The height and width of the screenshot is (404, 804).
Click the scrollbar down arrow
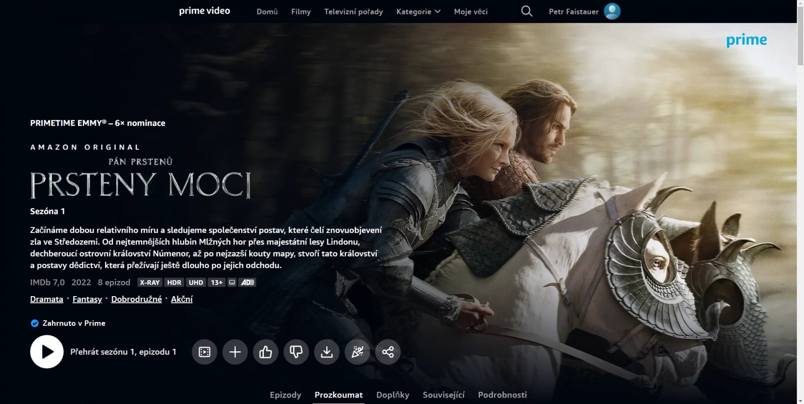(x=800, y=400)
